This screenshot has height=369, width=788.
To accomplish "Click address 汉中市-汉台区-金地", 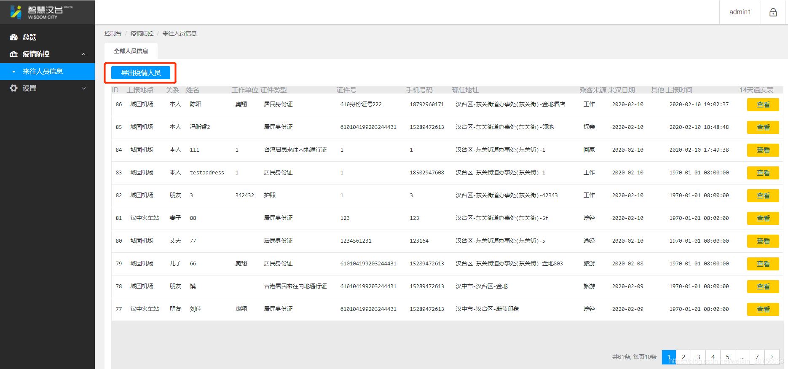I will [x=482, y=286].
